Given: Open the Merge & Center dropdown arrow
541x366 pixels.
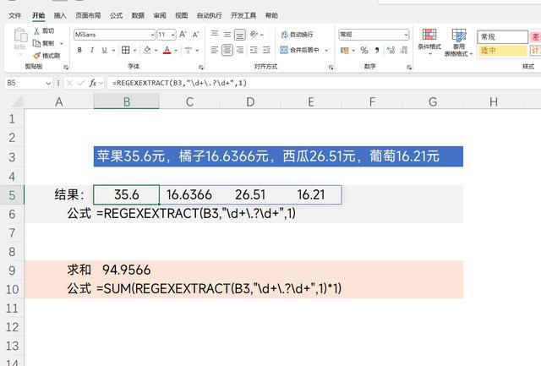Looking at the screenshot, I should [326, 51].
